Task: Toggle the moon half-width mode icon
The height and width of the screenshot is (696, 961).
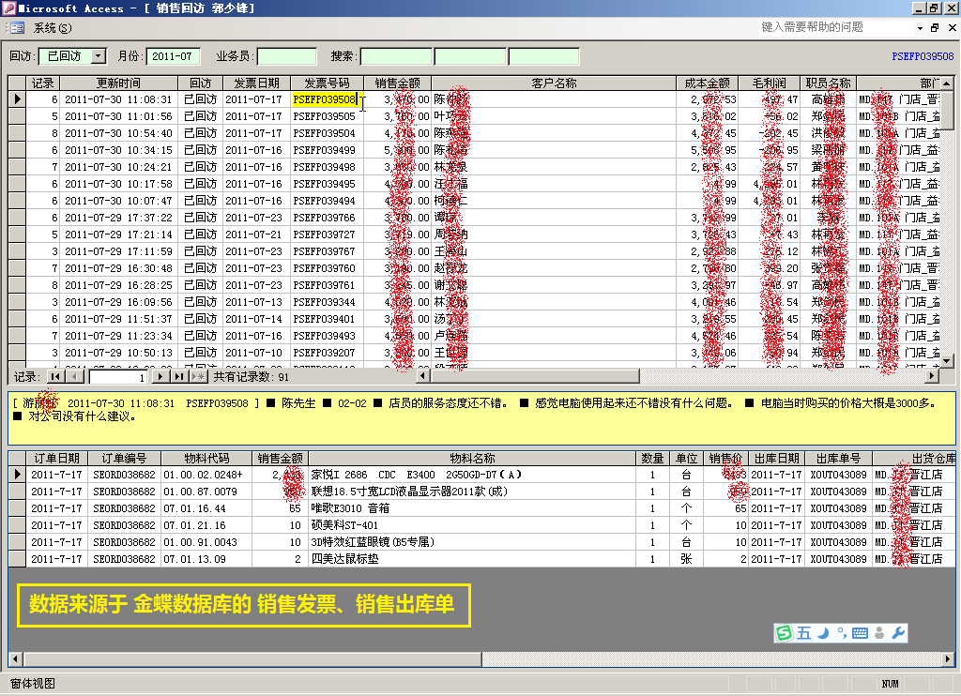Action: click(x=822, y=633)
